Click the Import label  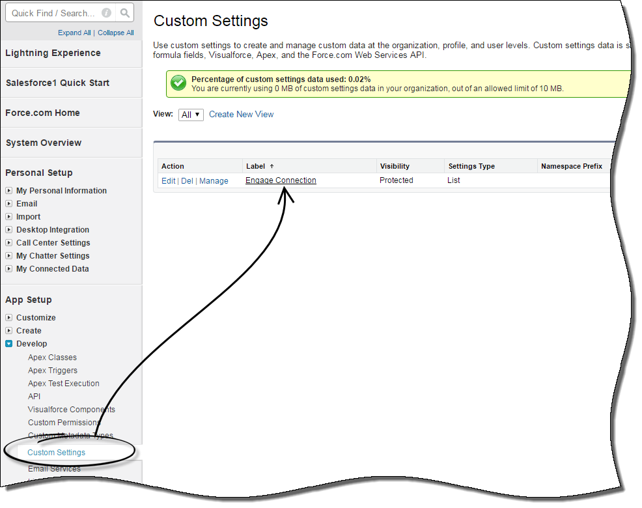click(28, 217)
